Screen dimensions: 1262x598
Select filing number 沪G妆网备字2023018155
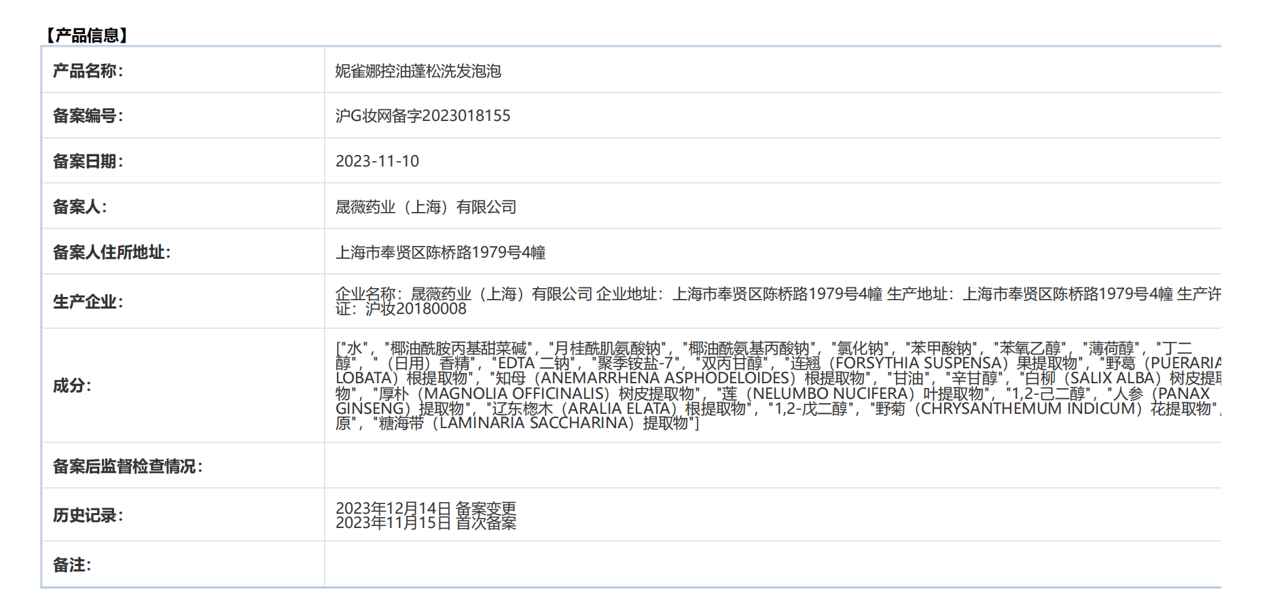pyautogui.click(x=423, y=116)
